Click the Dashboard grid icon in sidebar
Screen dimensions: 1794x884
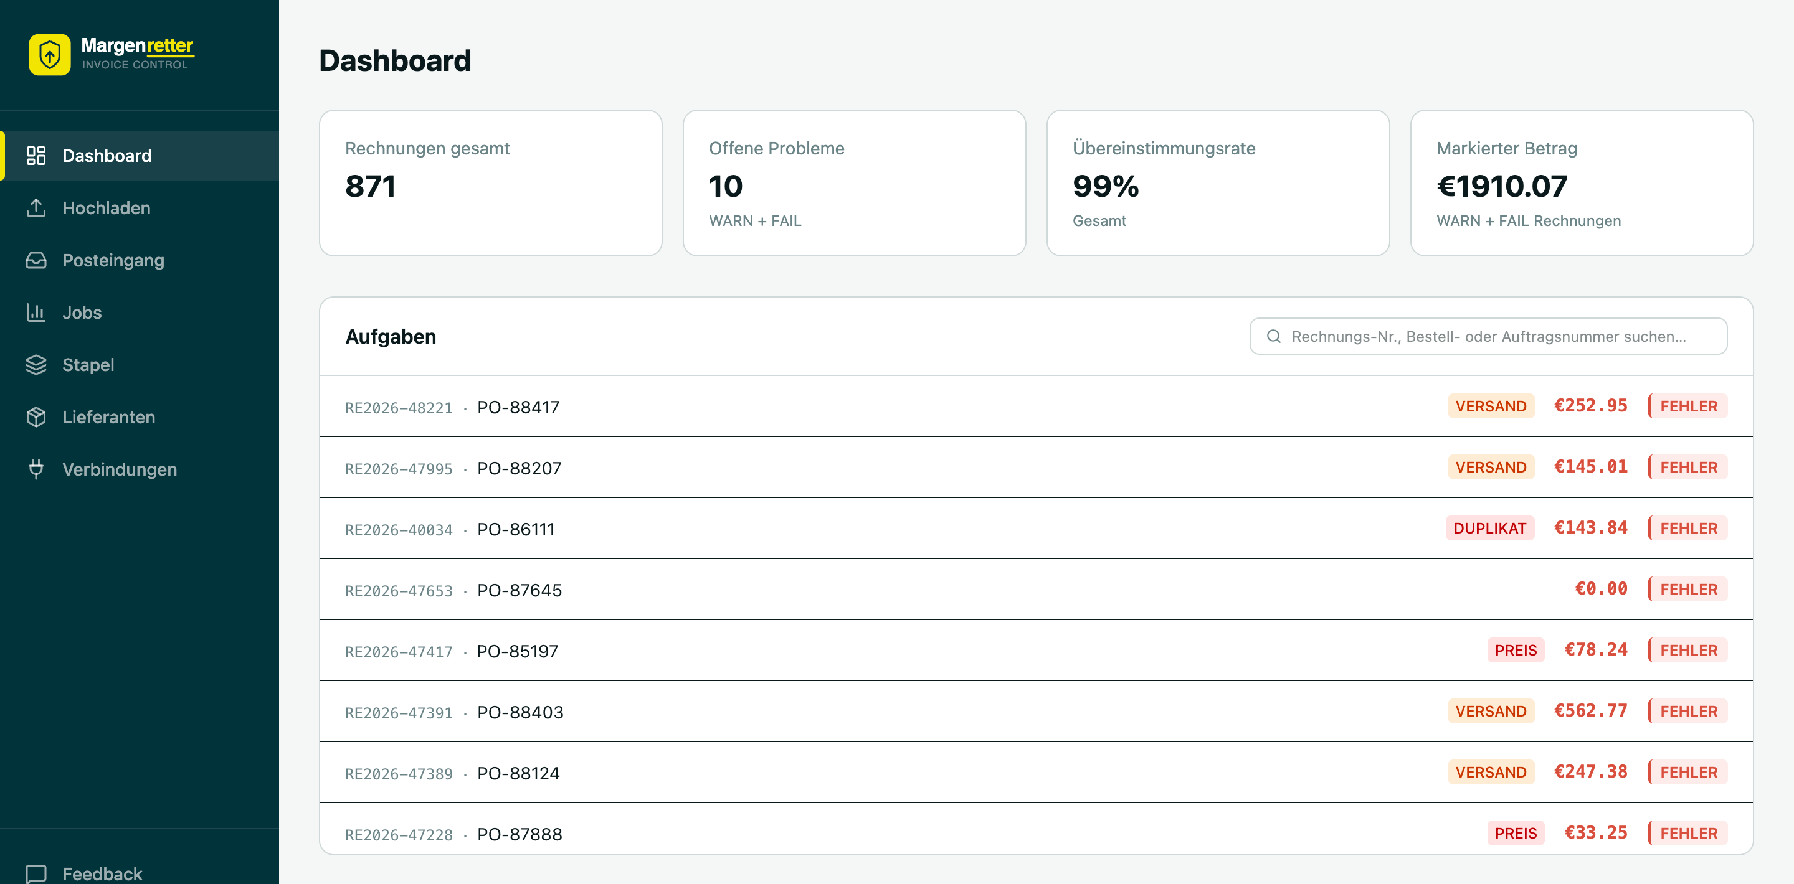pos(36,155)
